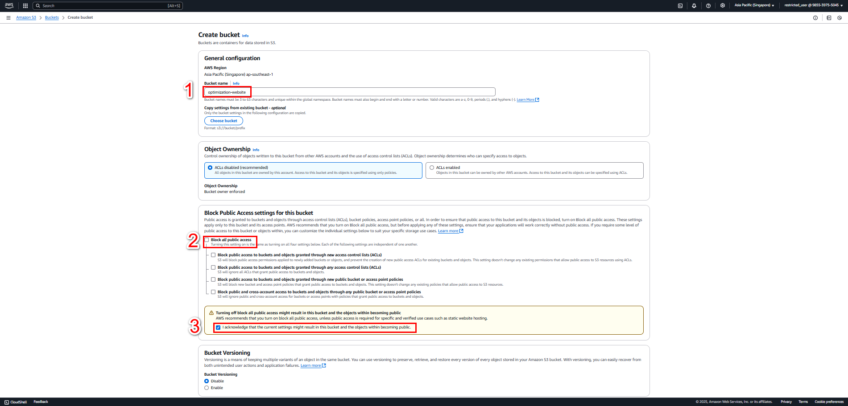
Task: Open the Feedback link in footer
Action: (x=41, y=402)
